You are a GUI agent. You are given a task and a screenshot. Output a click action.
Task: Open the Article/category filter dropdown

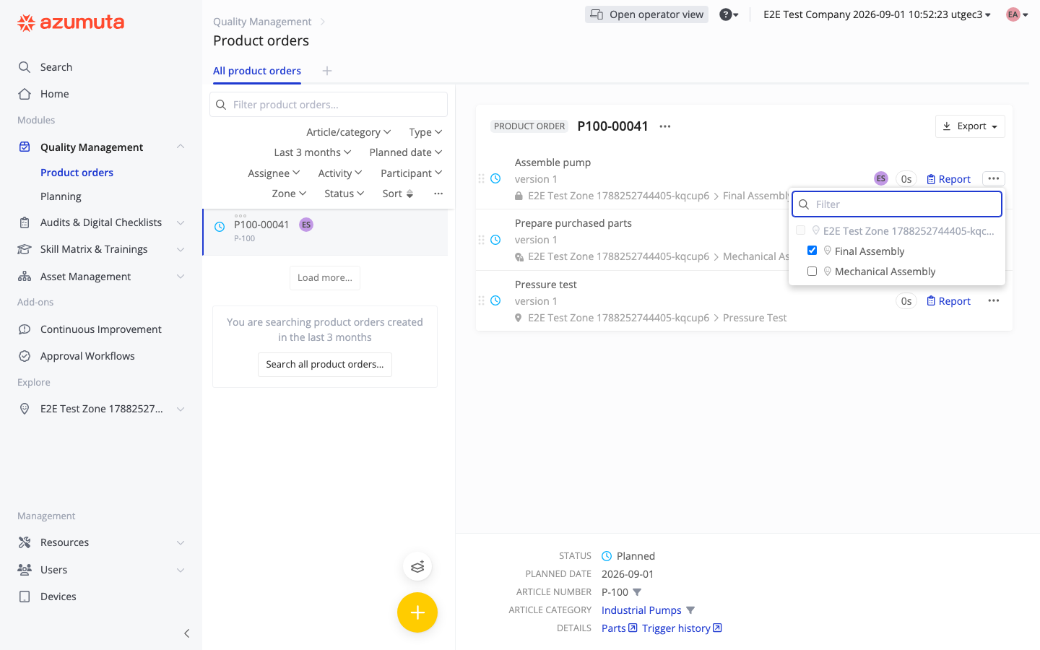click(348, 132)
